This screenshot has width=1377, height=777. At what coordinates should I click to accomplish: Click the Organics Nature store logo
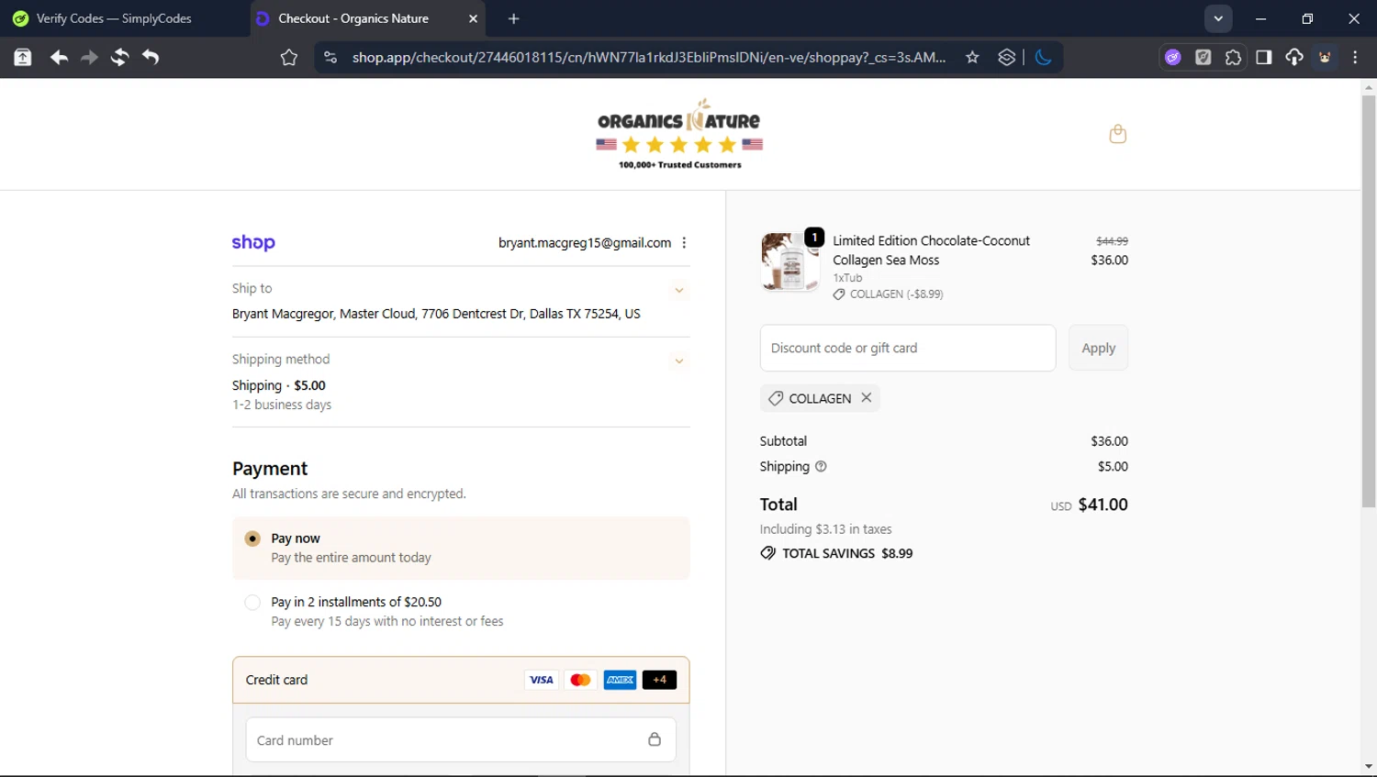point(679,134)
